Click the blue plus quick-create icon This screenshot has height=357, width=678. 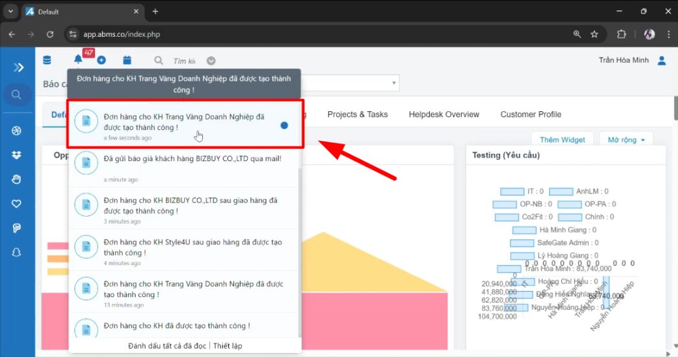pos(101,60)
